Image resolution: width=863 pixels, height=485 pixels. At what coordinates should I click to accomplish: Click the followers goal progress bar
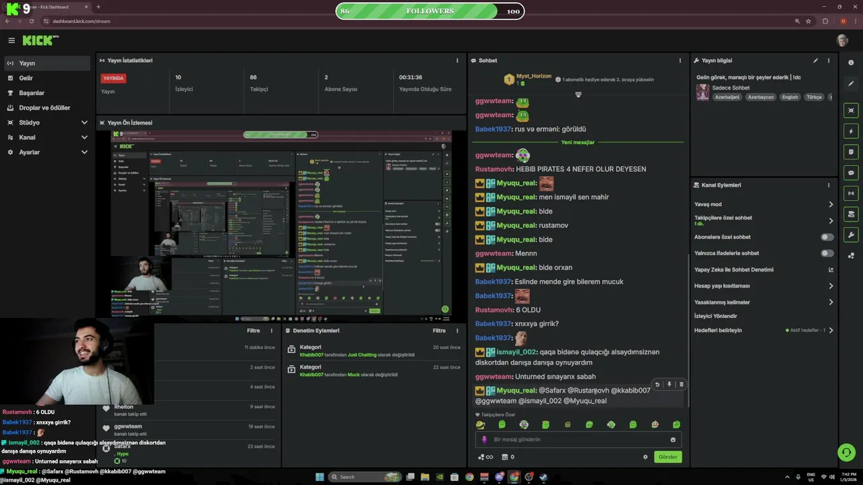(430, 11)
